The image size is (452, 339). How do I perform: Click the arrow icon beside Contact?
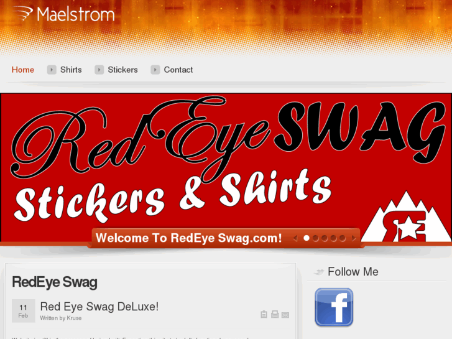155,70
